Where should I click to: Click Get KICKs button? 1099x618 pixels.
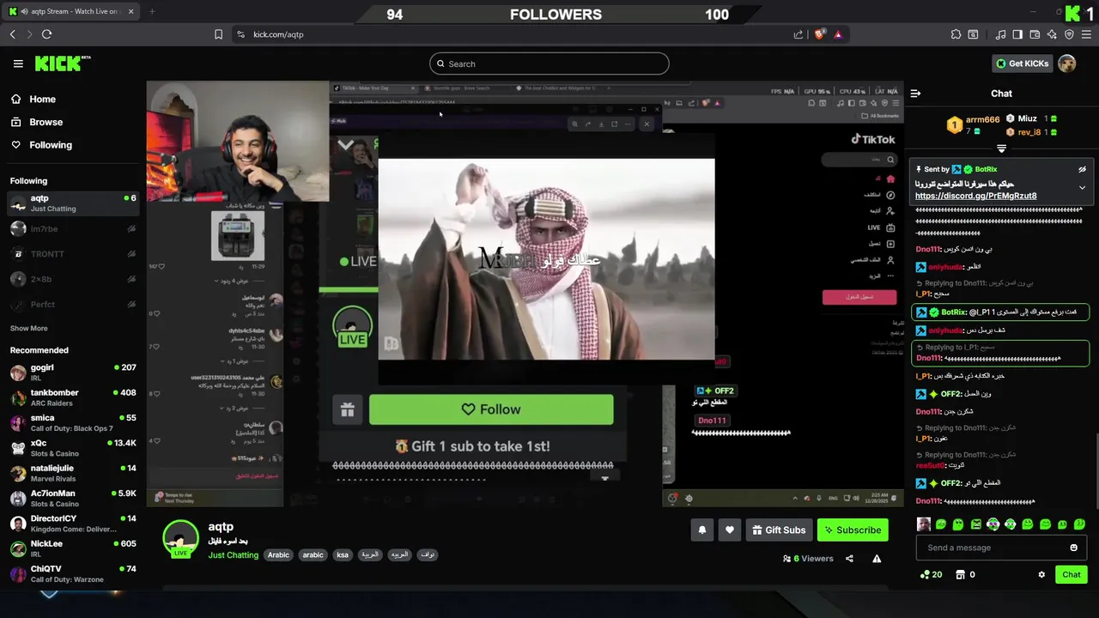pos(1021,64)
